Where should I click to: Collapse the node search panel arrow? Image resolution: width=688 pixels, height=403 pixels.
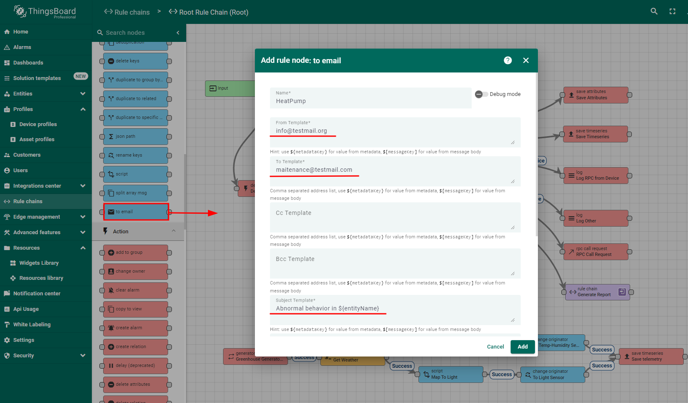[x=178, y=33]
